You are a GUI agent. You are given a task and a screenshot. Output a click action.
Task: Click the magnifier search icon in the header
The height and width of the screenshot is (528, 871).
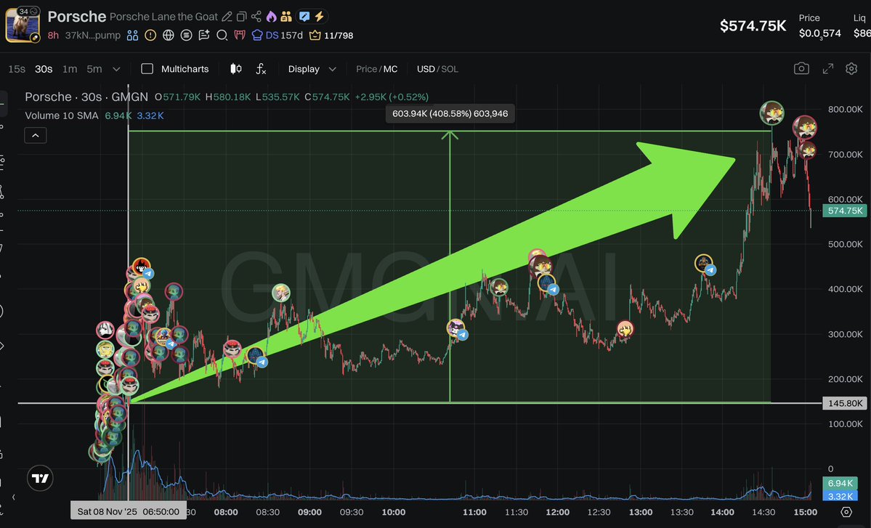coord(222,36)
